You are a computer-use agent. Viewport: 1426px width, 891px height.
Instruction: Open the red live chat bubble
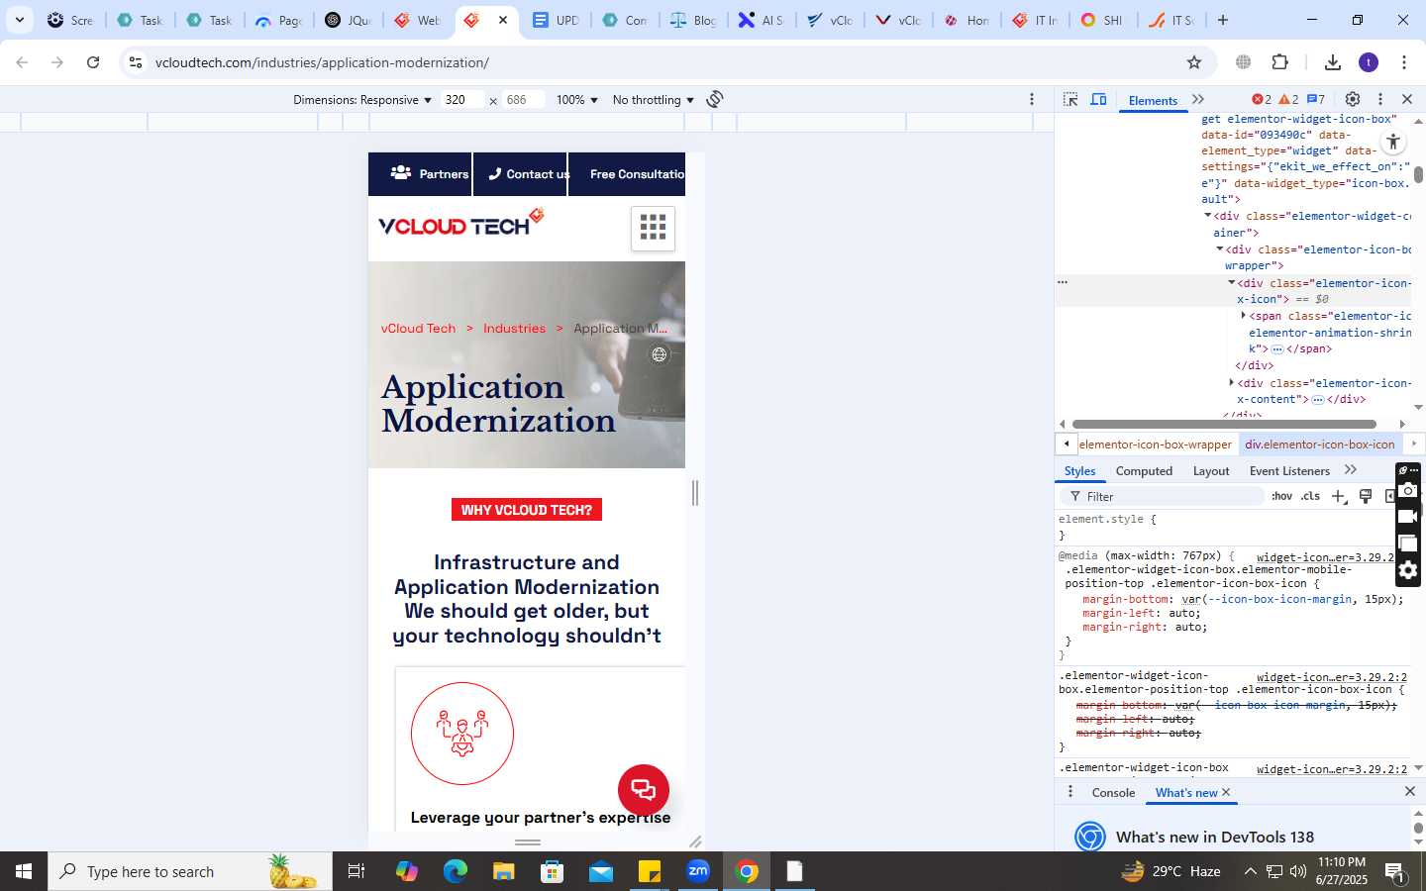pyautogui.click(x=644, y=790)
